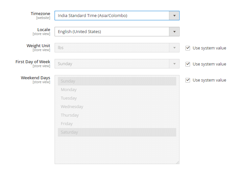The width and height of the screenshot is (241, 169).
Task: Open the First Day of Week dropdown
Action: point(117,64)
